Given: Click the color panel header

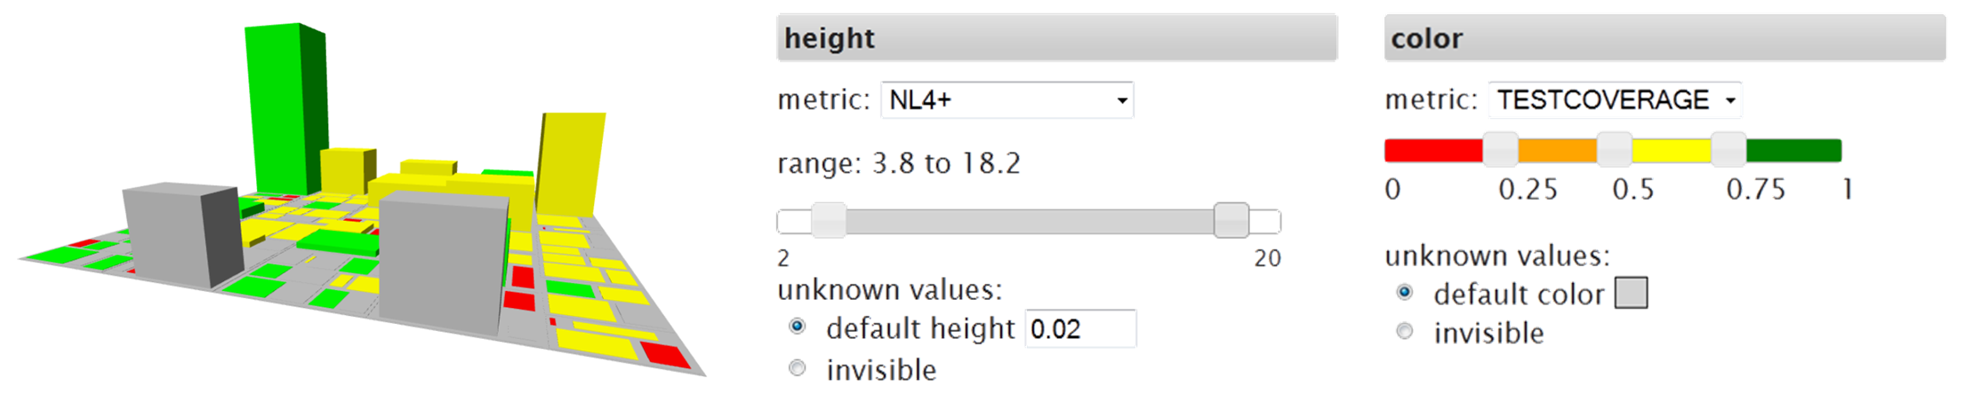Looking at the screenshot, I should (1664, 38).
